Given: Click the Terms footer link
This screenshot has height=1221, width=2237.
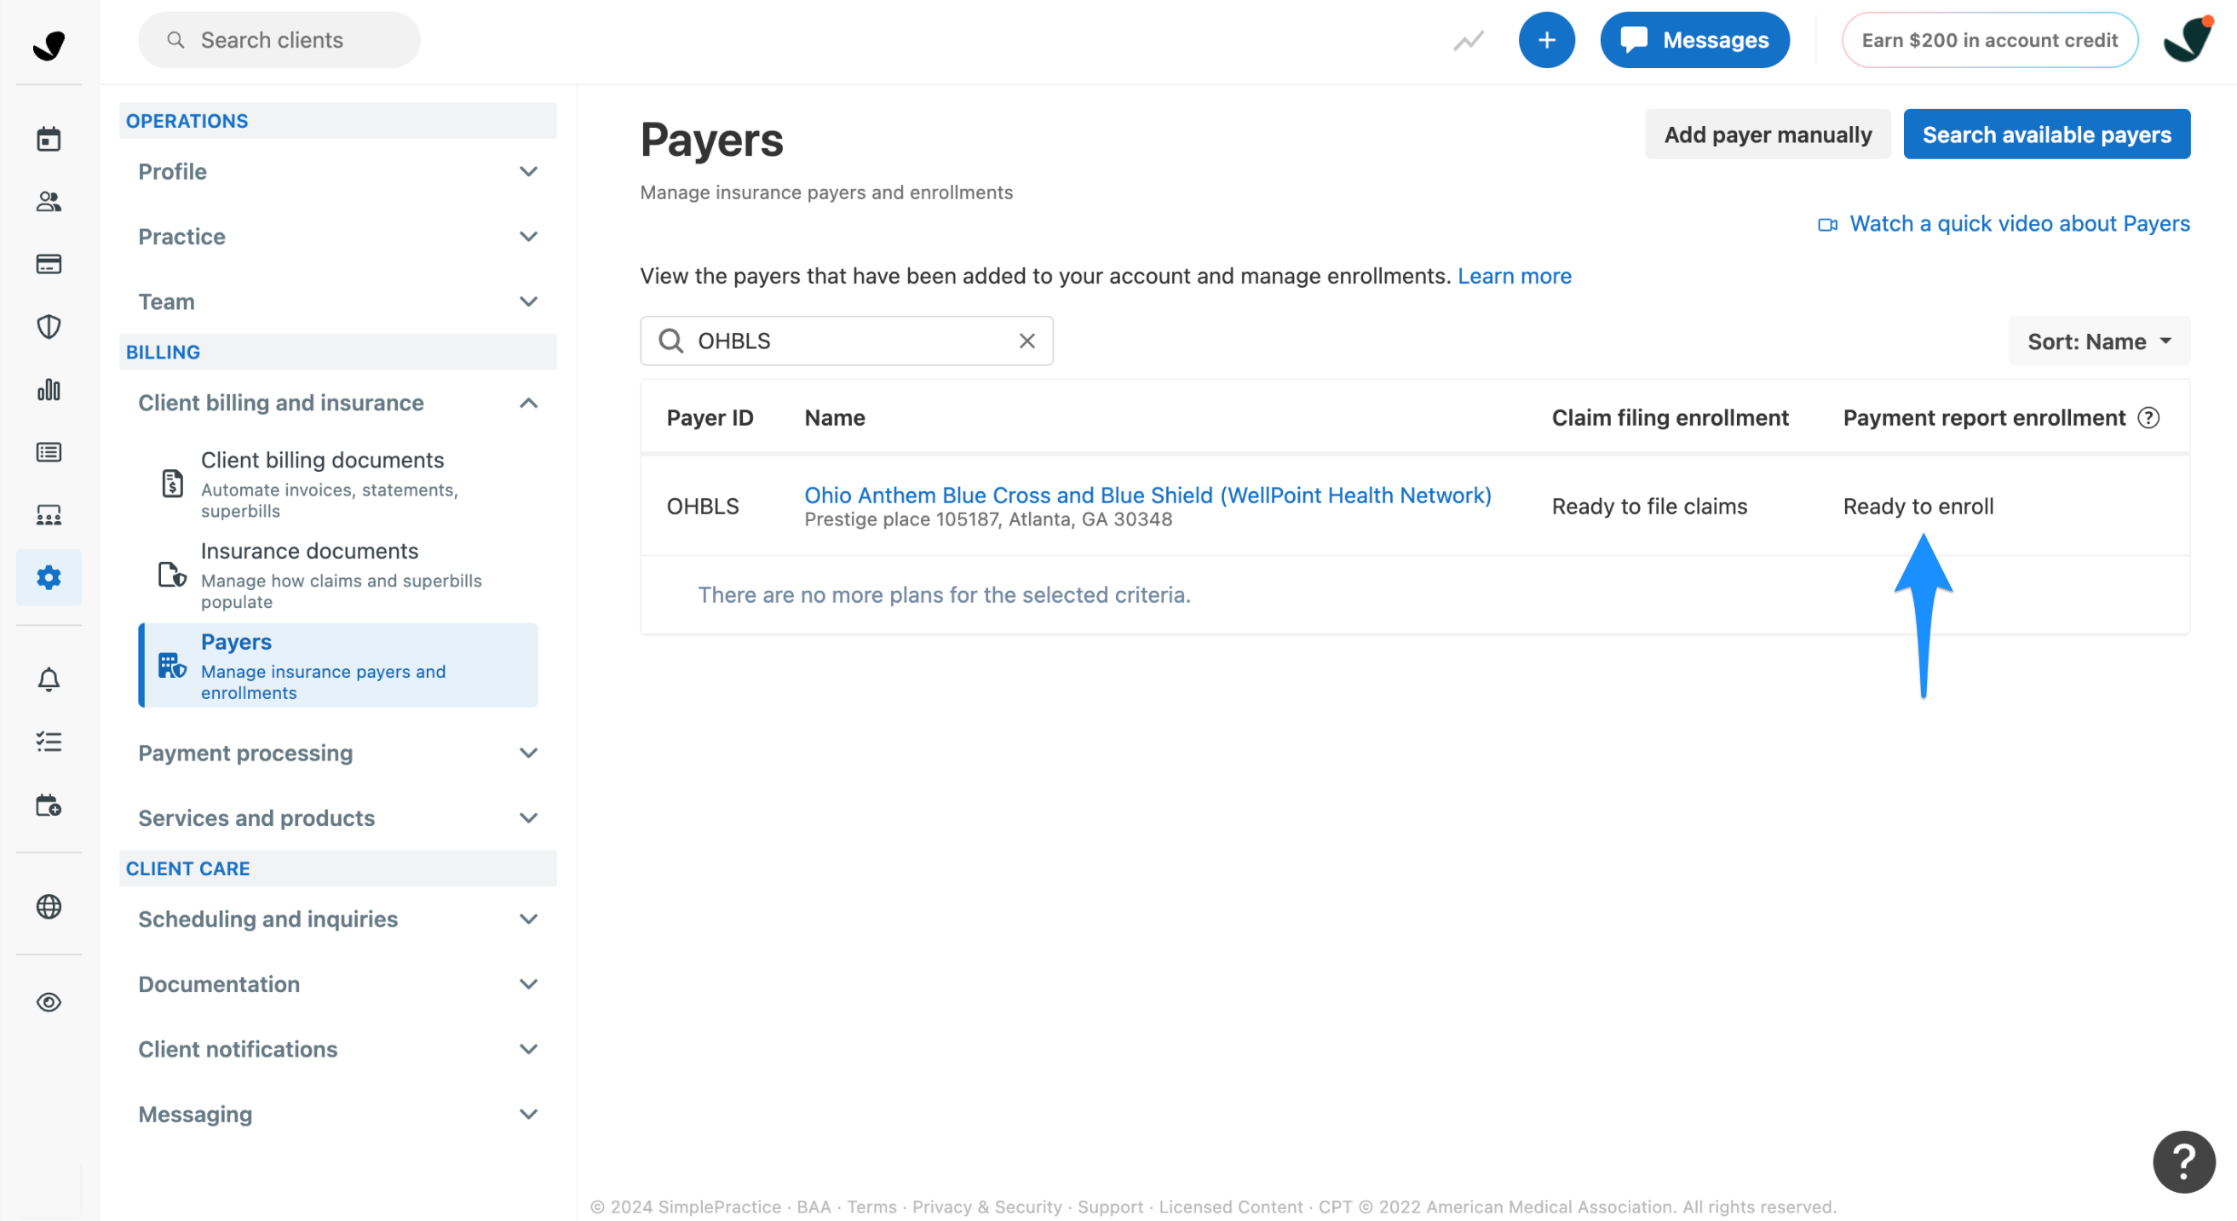Looking at the screenshot, I should click(871, 1207).
